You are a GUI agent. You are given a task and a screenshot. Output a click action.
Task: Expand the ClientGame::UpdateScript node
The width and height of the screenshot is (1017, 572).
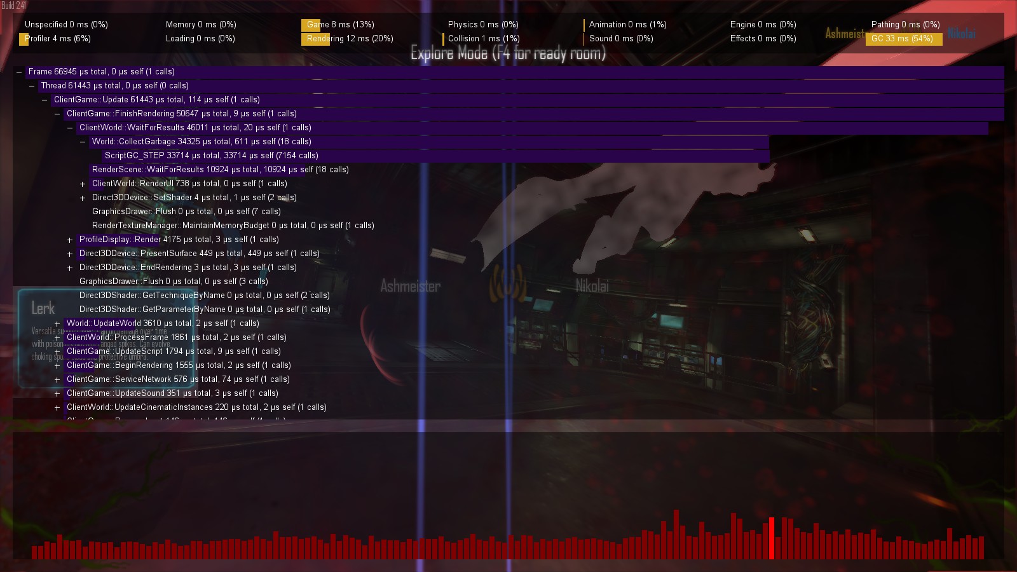tap(57, 351)
